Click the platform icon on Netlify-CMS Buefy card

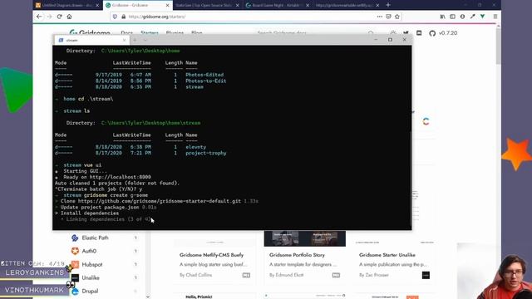coord(246,275)
